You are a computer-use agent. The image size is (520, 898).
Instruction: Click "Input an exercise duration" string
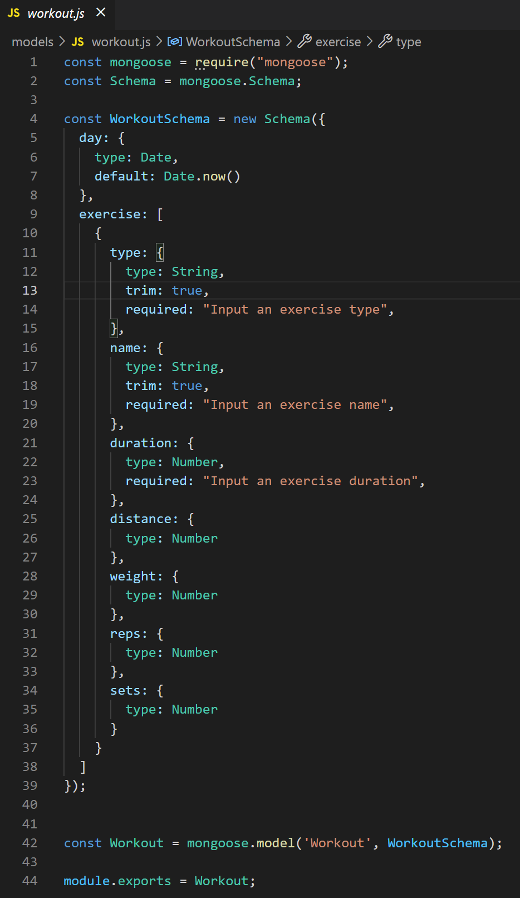(311, 481)
